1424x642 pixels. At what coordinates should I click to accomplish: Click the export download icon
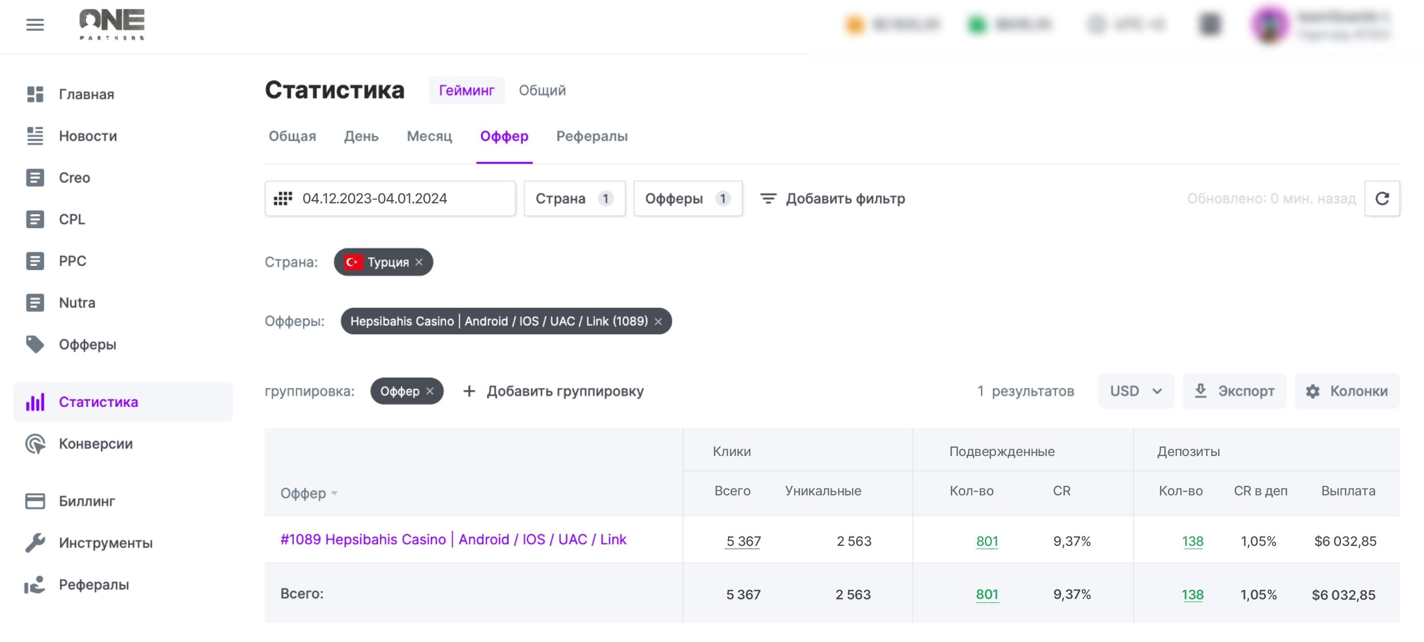pyautogui.click(x=1200, y=391)
